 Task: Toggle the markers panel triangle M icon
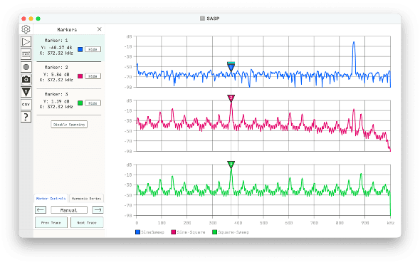[x=26, y=92]
